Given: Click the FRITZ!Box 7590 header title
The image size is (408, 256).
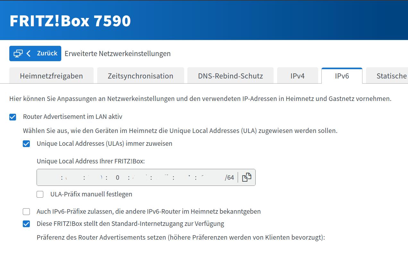Looking at the screenshot, I should 70,21.
